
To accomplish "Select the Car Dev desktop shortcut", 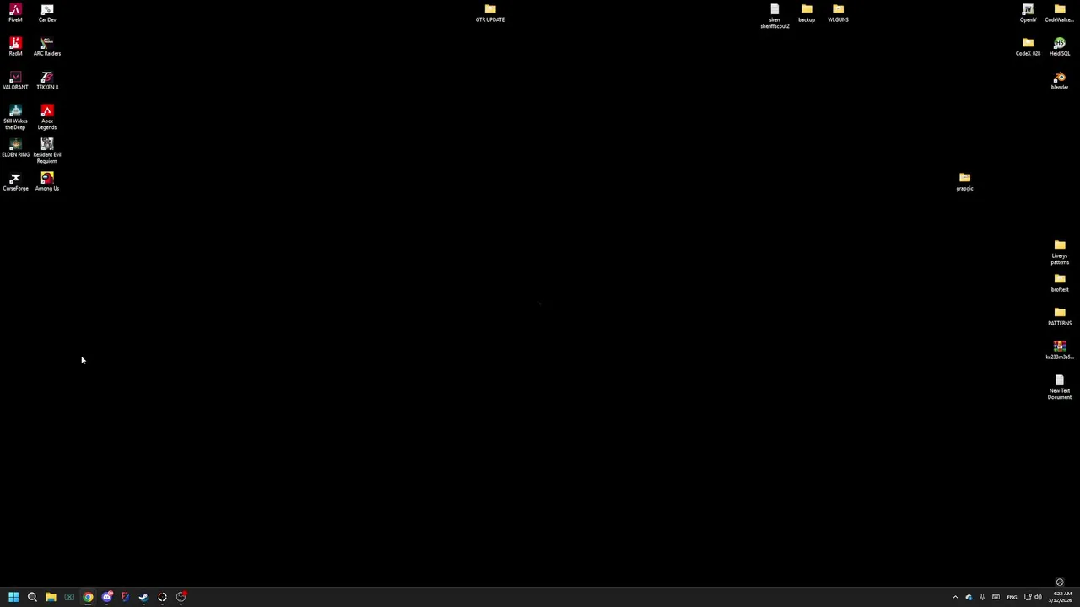I will tap(47, 13).
